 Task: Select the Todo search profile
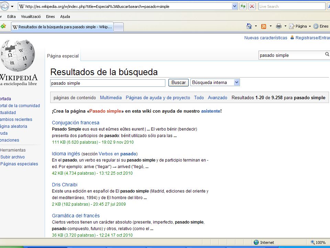pos(199,97)
